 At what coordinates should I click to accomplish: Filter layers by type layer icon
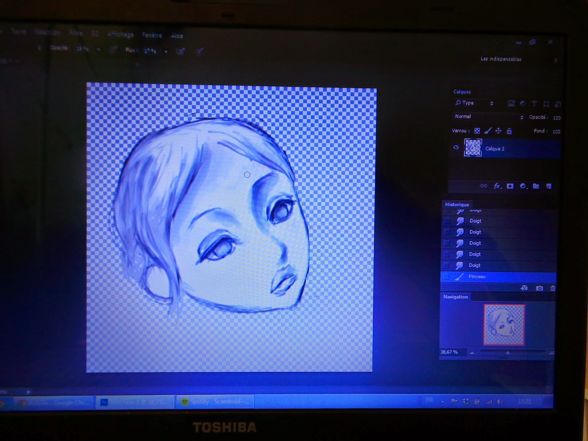pyautogui.click(x=534, y=104)
